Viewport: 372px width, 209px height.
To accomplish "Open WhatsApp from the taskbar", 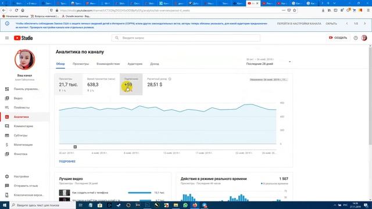I will [185, 205].
